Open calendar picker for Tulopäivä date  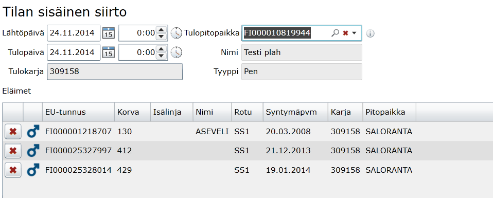click(x=109, y=52)
